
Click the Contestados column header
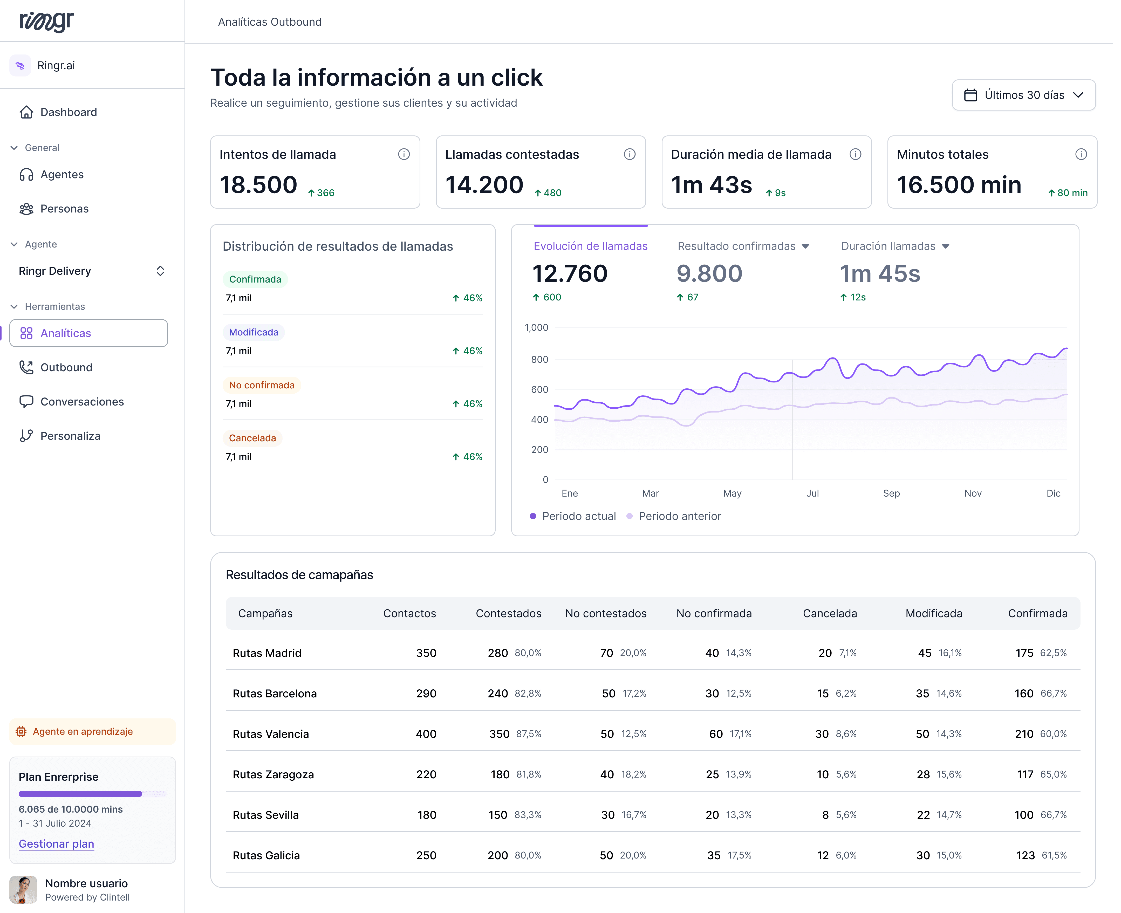[x=508, y=613]
